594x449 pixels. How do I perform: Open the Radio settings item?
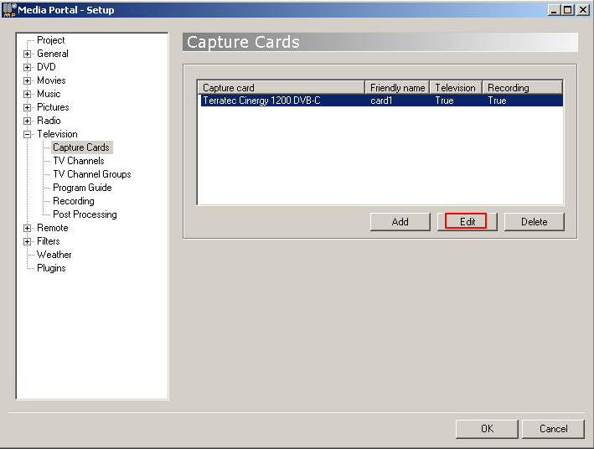pyautogui.click(x=49, y=121)
